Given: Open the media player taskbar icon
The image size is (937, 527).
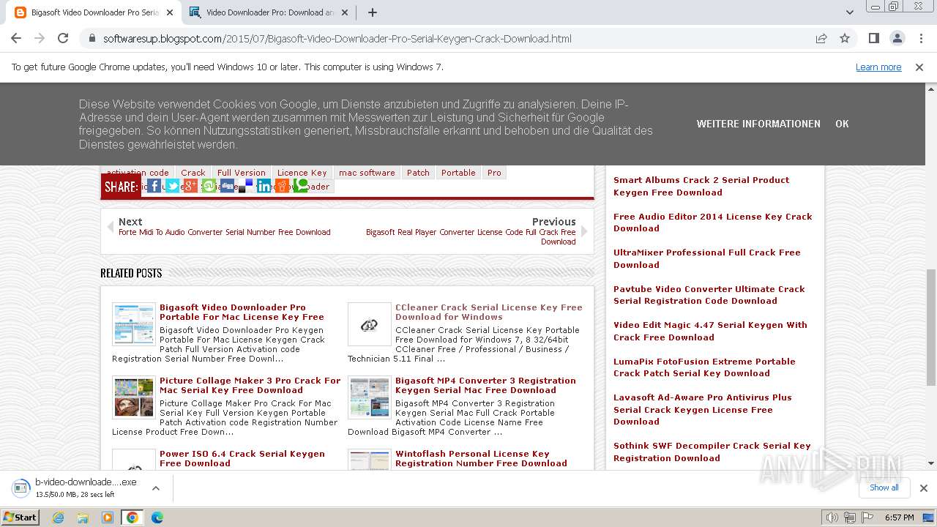Looking at the screenshot, I should [107, 517].
